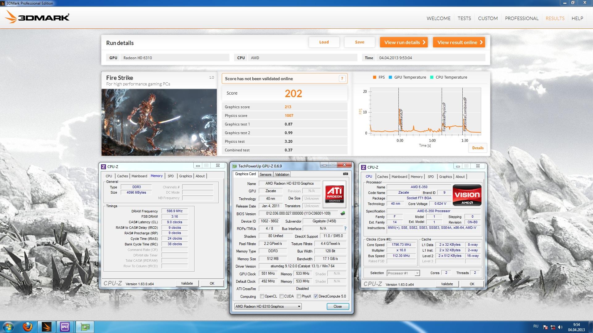Switch to 3DMark in the taskbar
Screen dimensions: 593x333
(x=47, y=327)
